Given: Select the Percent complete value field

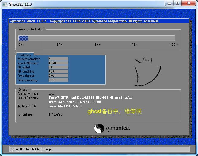Looking at the screenshot, I should point(58,59).
